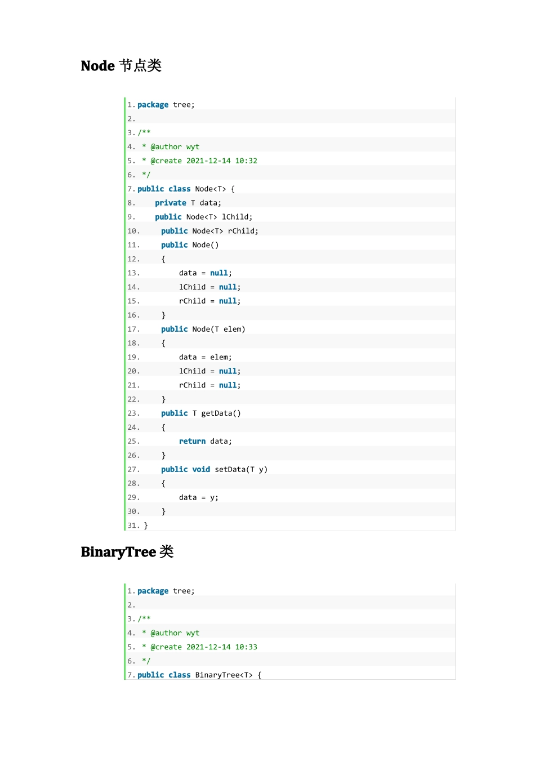Click the '@author wyt' comment in Node class
Image resolution: width=535 pixels, height=757 pixels.
[175, 147]
